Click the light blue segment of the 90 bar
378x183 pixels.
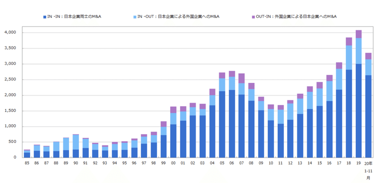tap(76, 142)
